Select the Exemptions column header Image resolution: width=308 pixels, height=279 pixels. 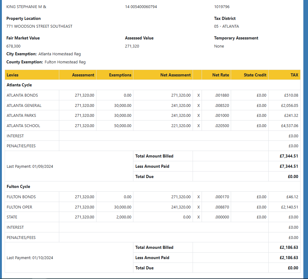click(120, 75)
